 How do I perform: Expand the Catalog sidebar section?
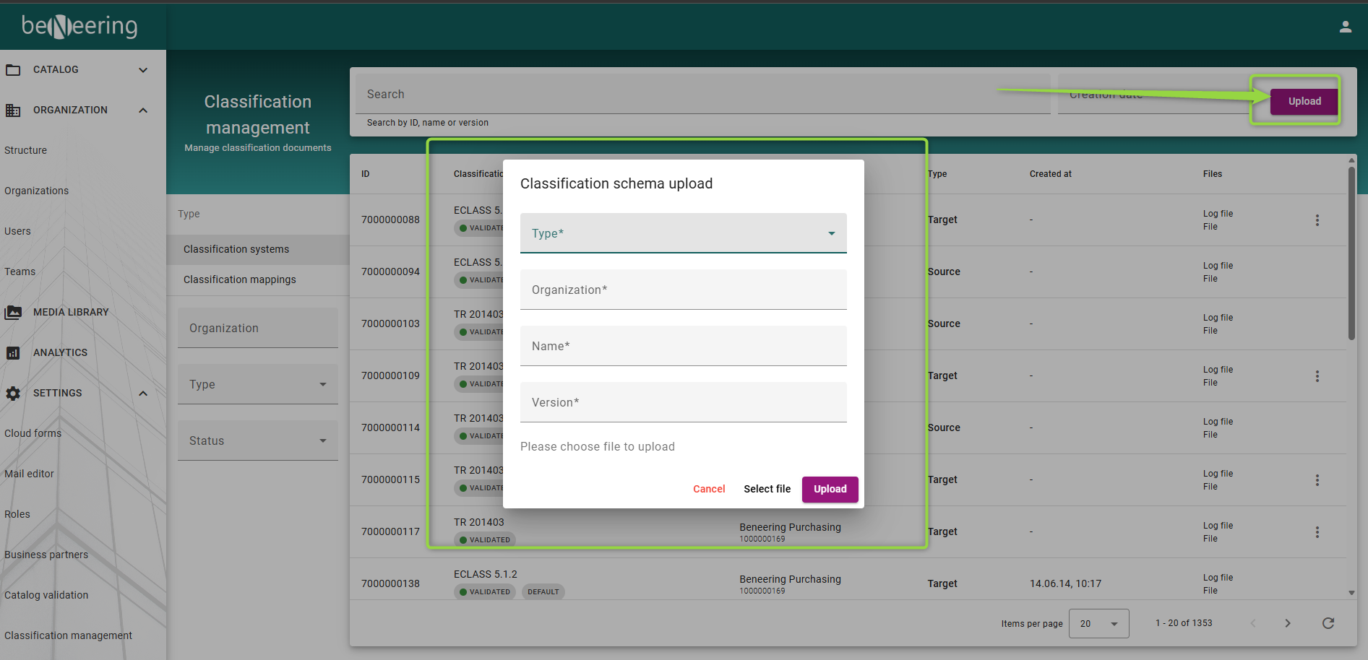(x=143, y=70)
